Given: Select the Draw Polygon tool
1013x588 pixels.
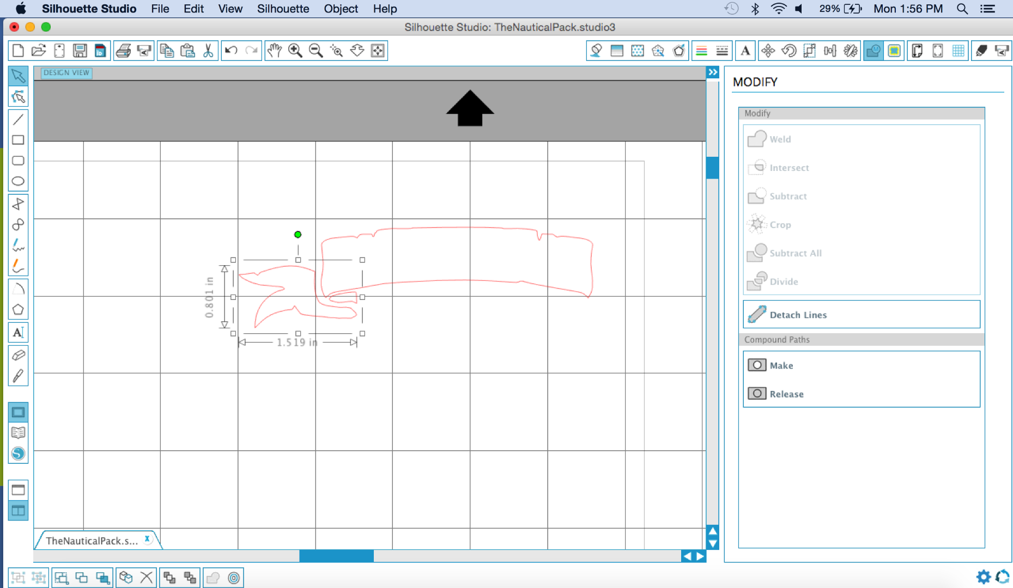Looking at the screenshot, I should point(18,204).
